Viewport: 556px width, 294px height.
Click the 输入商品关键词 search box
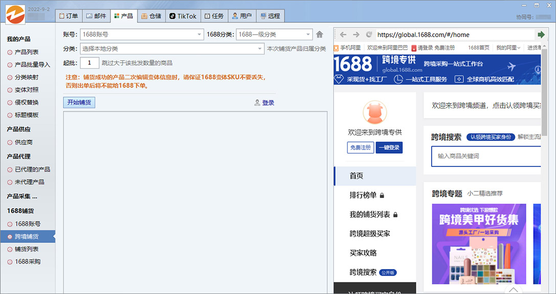click(486, 156)
